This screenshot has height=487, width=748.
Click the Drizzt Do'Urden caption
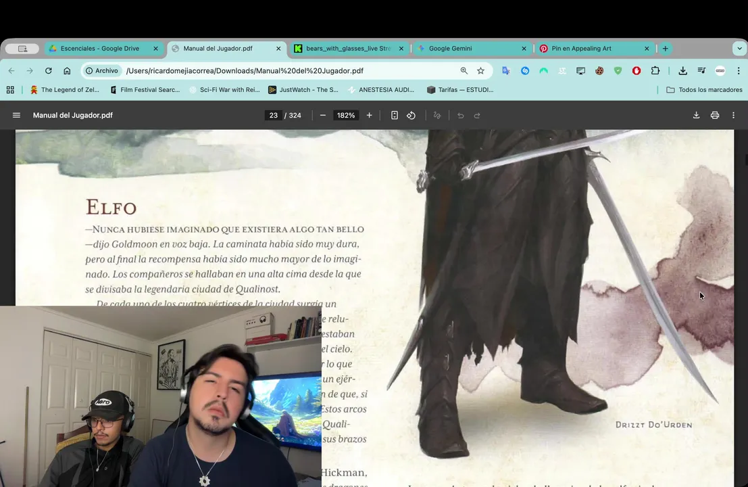point(653,425)
